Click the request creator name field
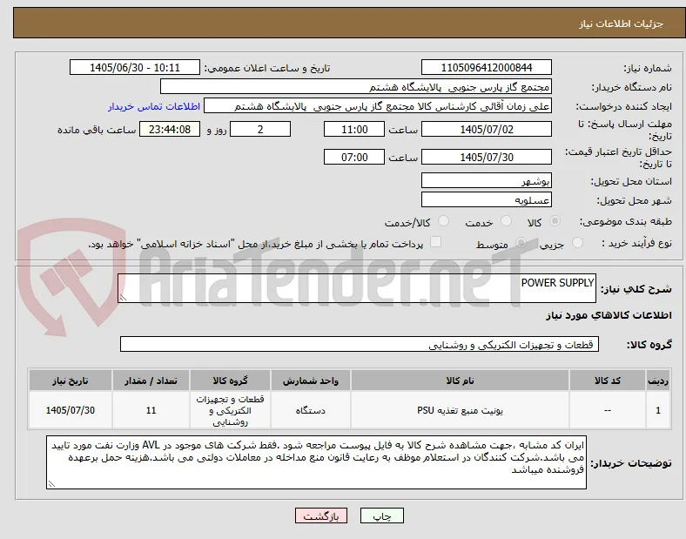 click(x=378, y=106)
